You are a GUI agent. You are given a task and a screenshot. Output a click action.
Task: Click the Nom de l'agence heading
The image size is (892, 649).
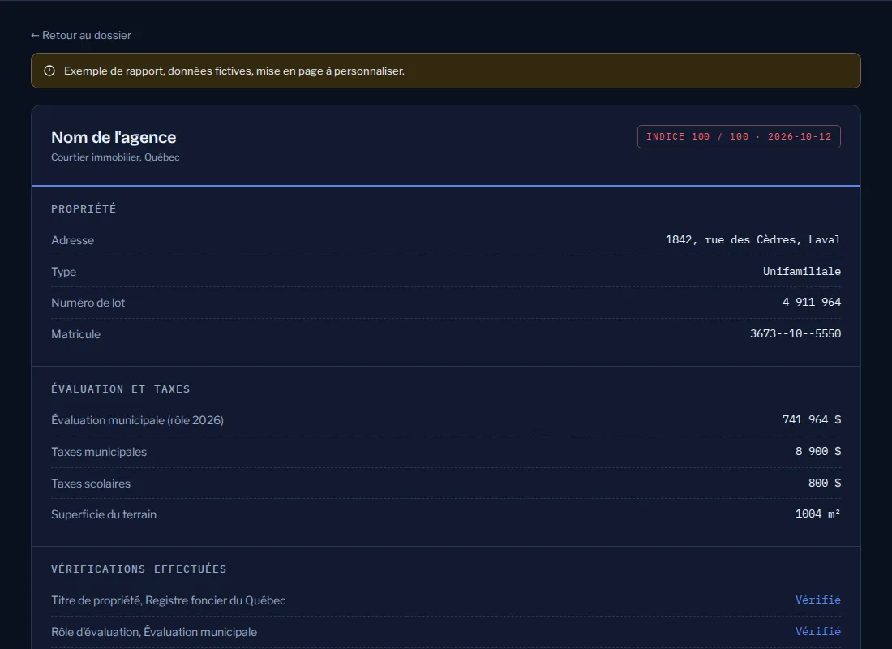114,137
